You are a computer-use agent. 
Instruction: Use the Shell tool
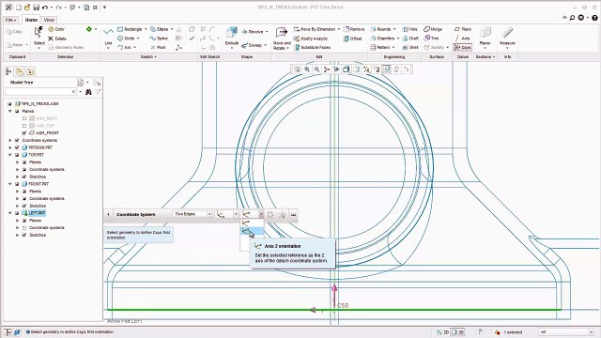tap(410, 48)
